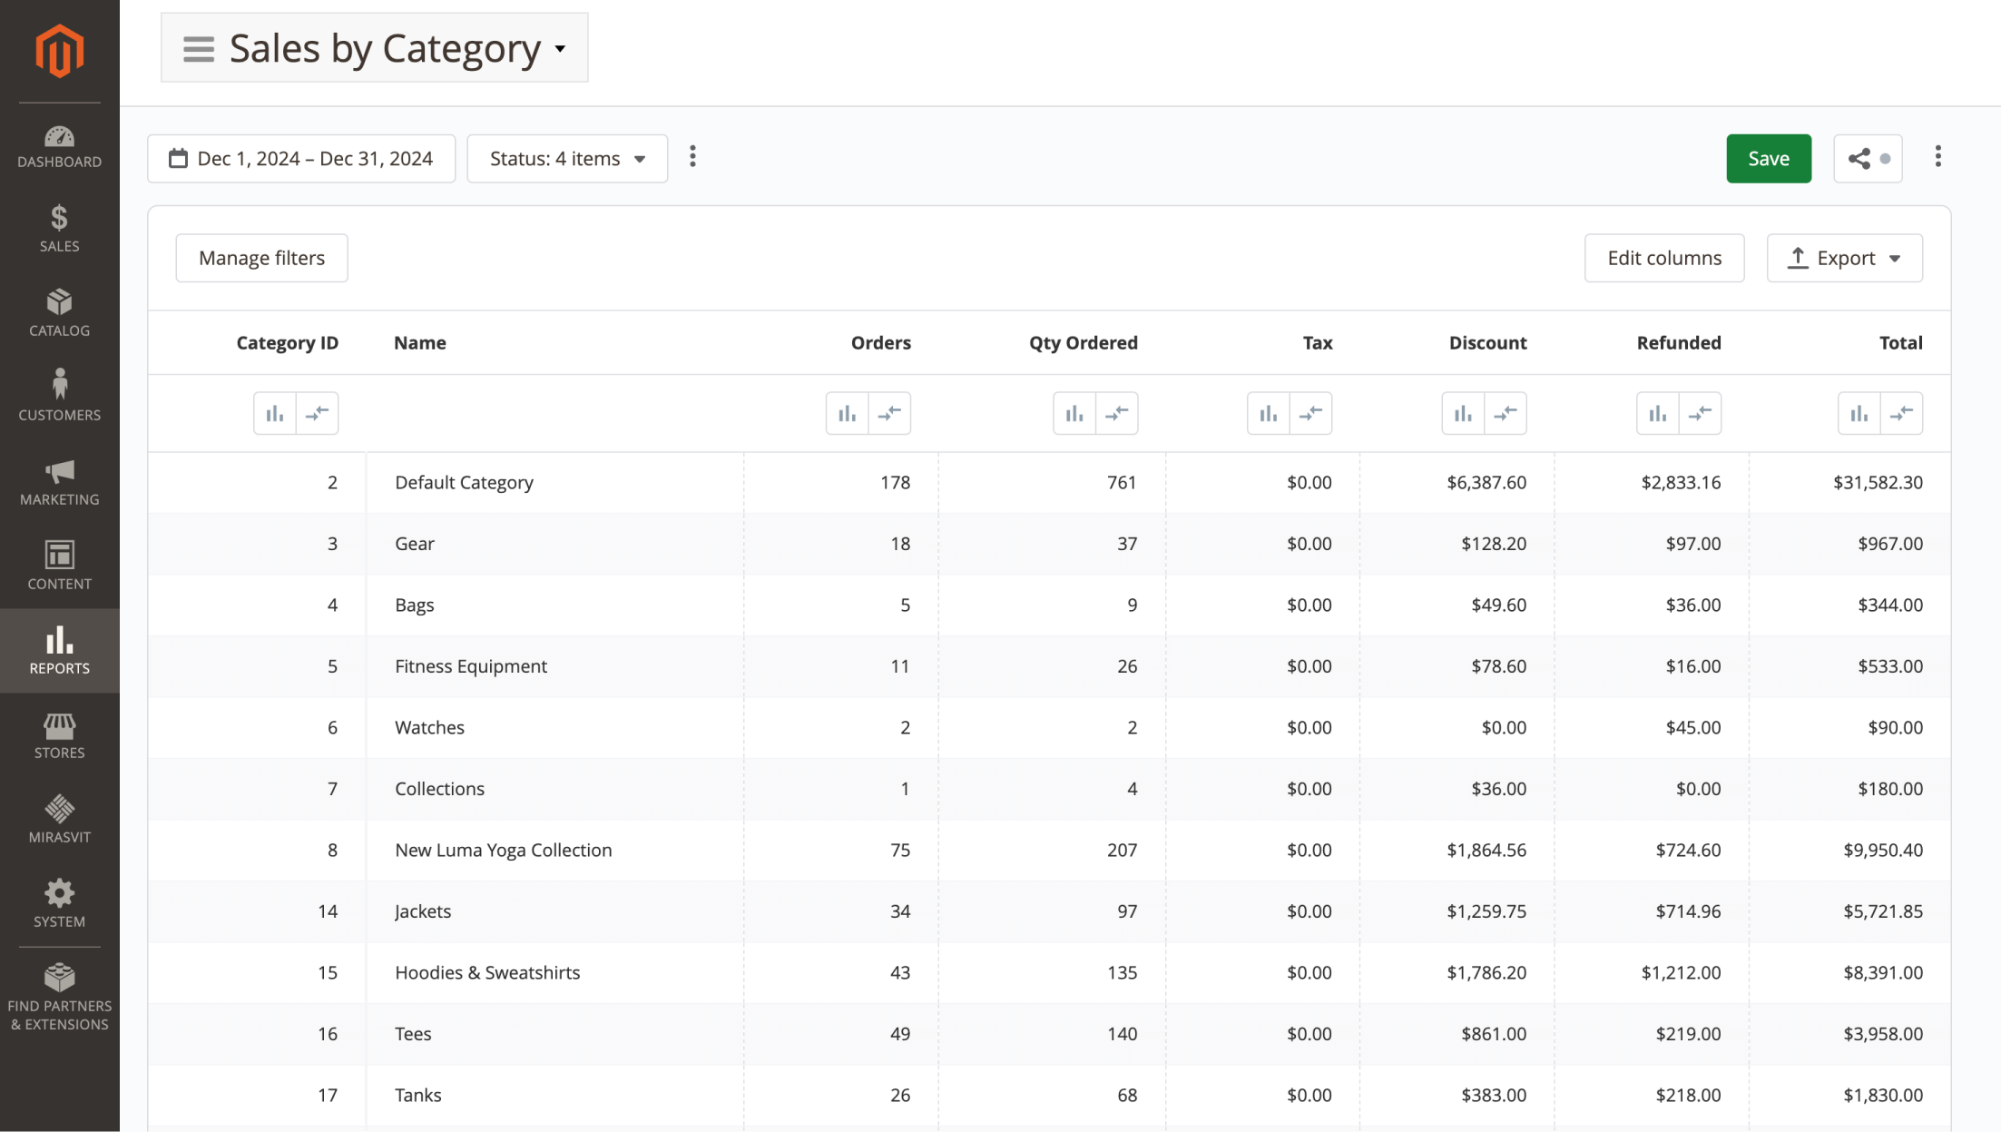Sort by the Orders column header
This screenshot has height=1132, width=2001.
point(880,342)
